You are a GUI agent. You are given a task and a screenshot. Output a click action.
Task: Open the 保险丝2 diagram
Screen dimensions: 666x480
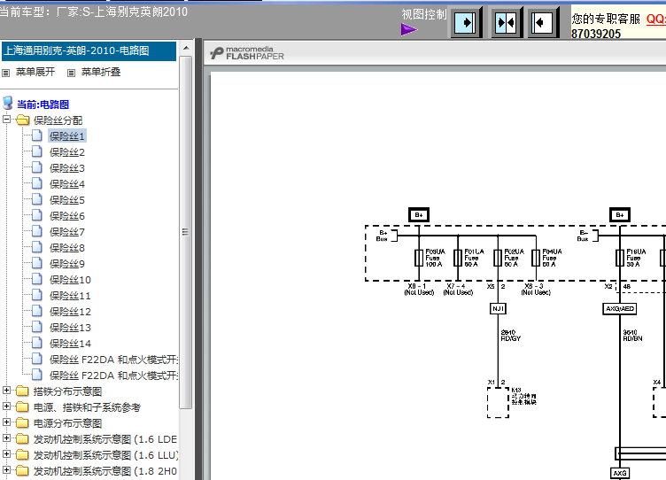[x=67, y=152]
